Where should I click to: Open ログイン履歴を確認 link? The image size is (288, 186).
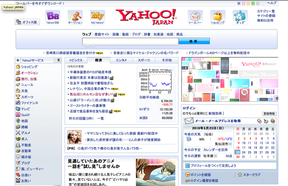[204, 181]
